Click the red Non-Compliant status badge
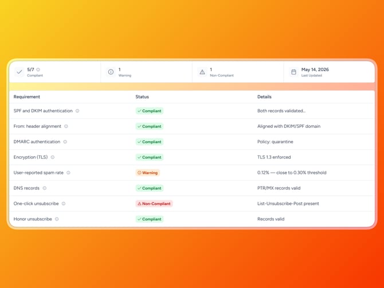 click(154, 204)
